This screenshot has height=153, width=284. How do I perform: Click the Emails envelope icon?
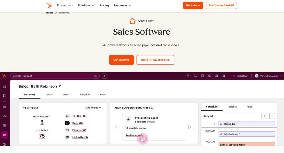67,130
